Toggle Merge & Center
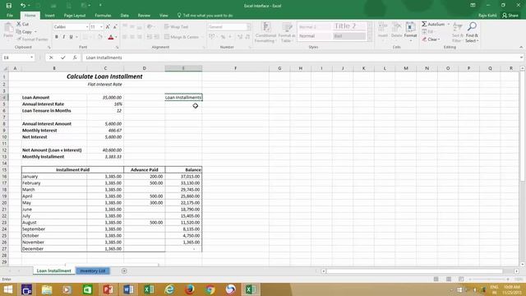The width and height of the screenshot is (526, 296). (182, 37)
